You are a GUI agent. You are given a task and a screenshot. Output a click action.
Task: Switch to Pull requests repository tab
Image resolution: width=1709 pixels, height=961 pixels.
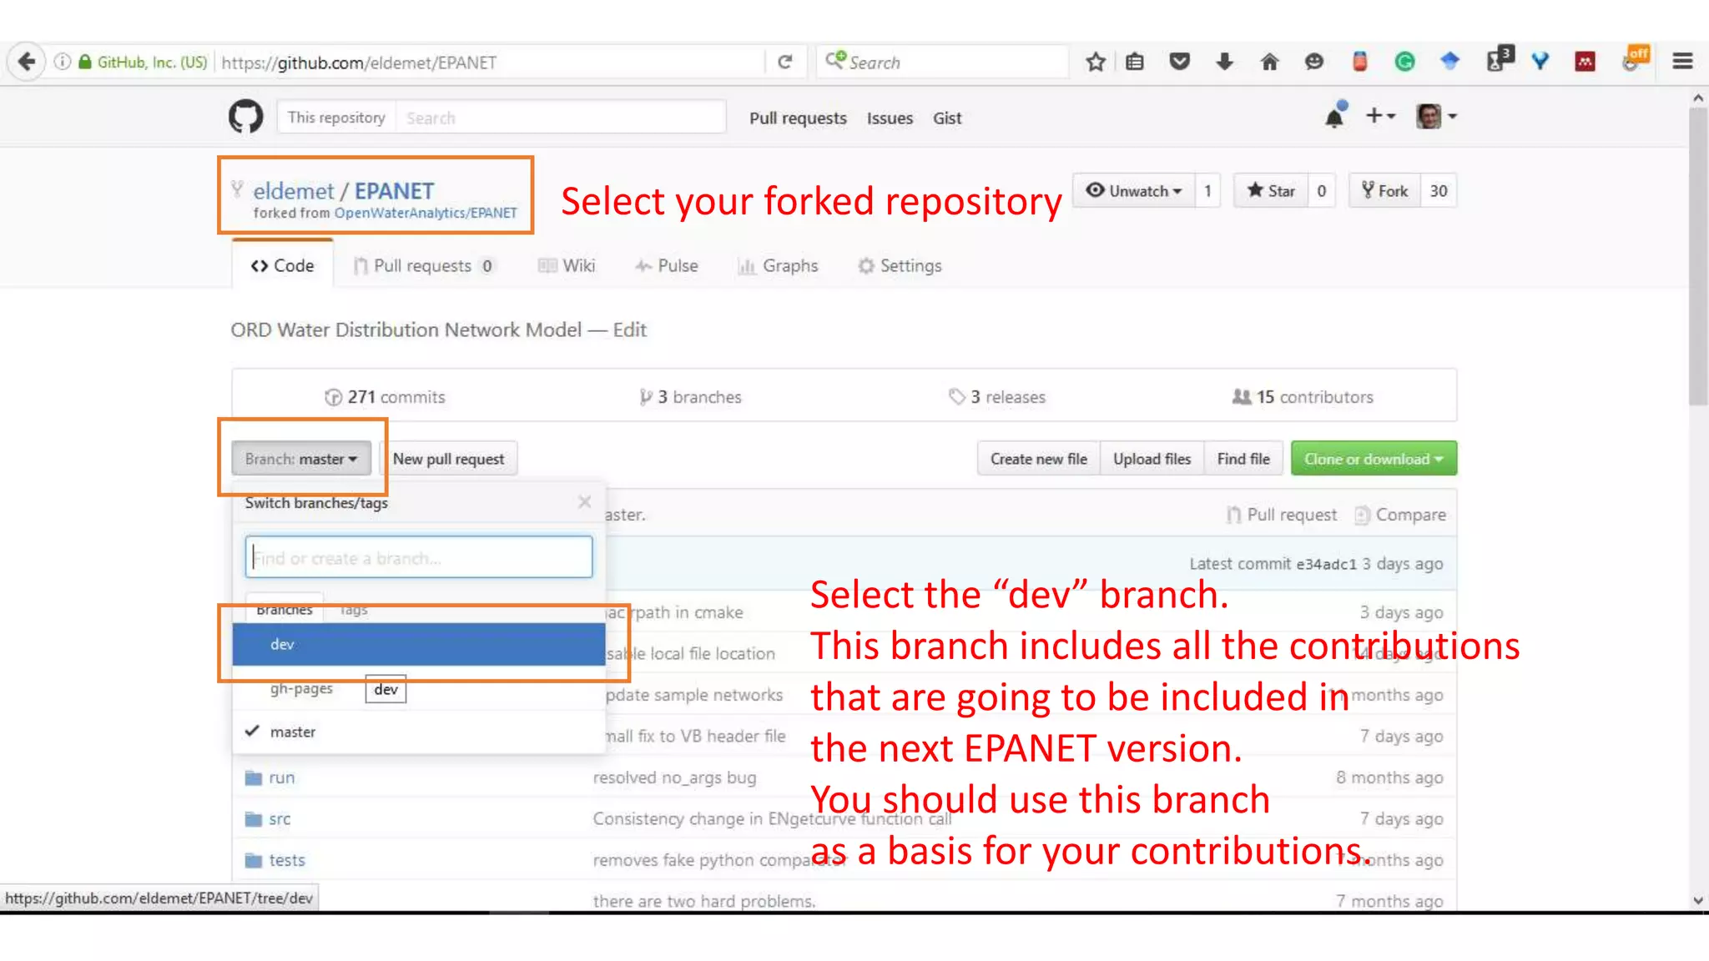pos(424,265)
